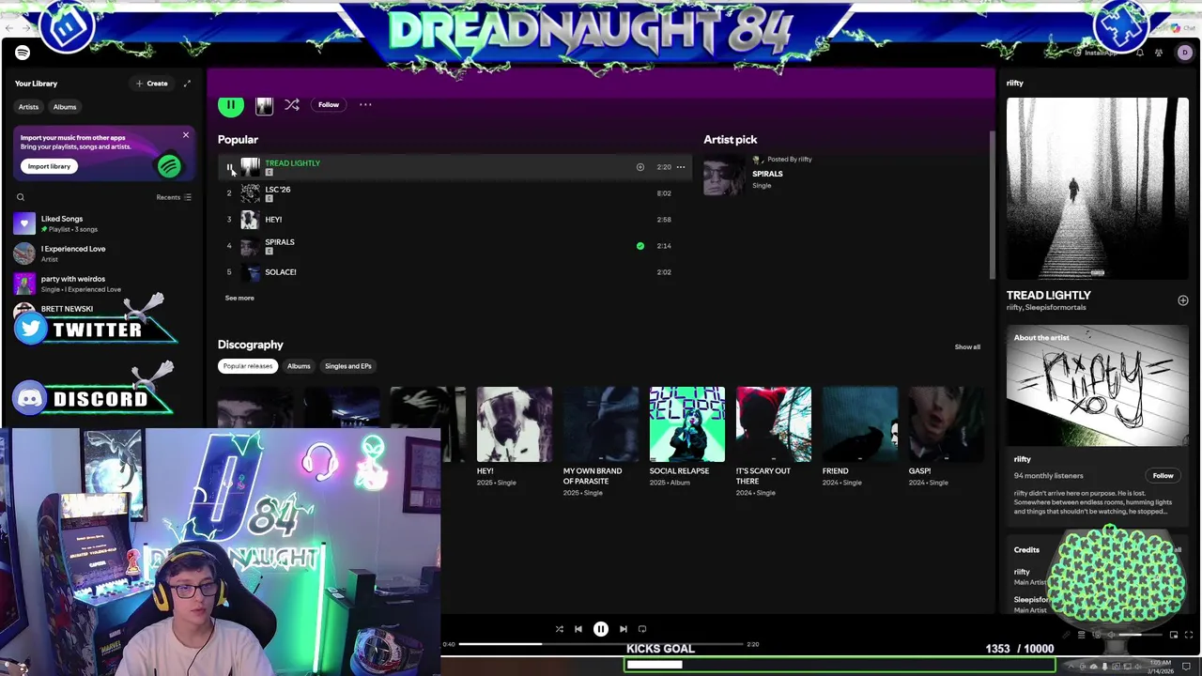1202x676 pixels.
Task: Select Singles and EPs discography filter
Action: tap(348, 366)
